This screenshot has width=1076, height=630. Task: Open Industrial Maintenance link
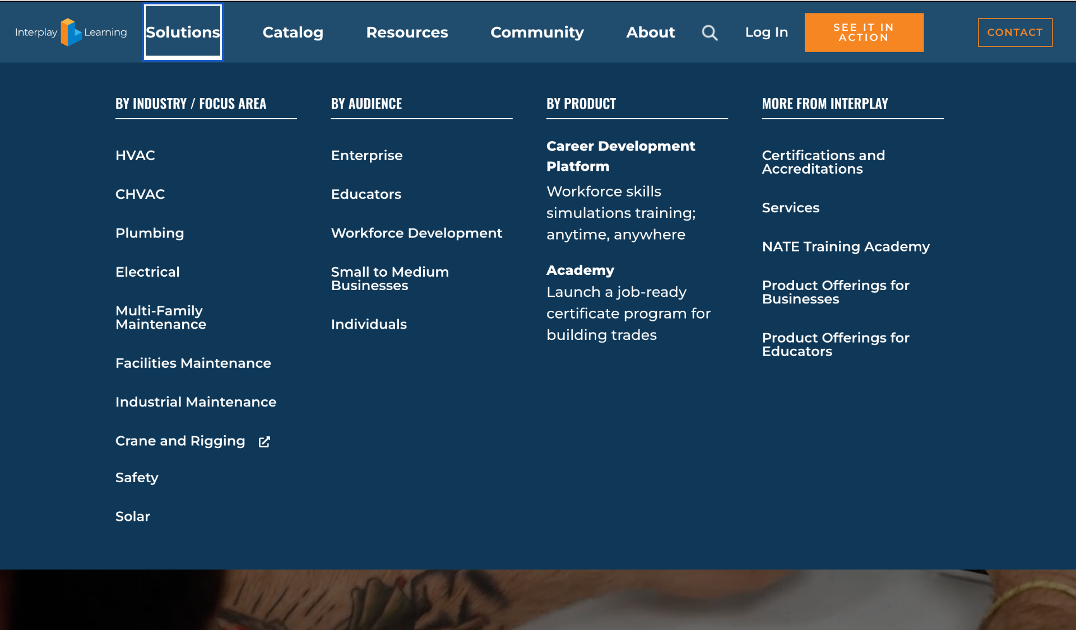[x=196, y=402]
